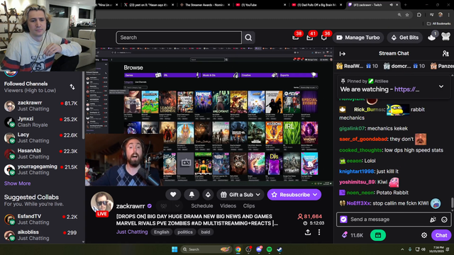Switch to The Streamer Awards browser tab

205,5
